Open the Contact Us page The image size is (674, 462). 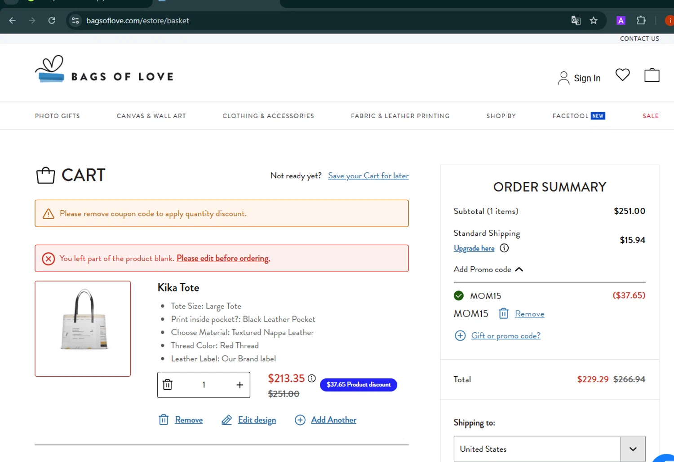[639, 39]
